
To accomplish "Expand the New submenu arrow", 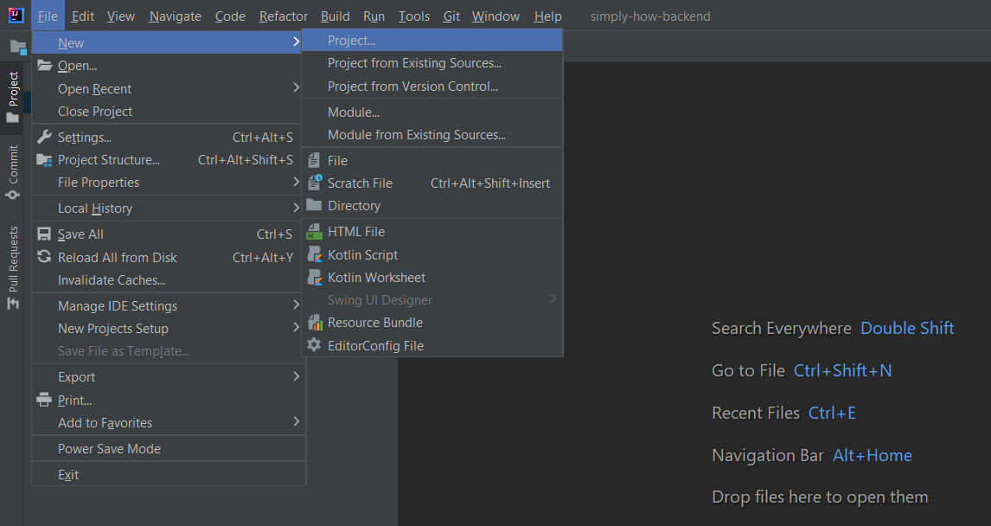I will tap(296, 42).
